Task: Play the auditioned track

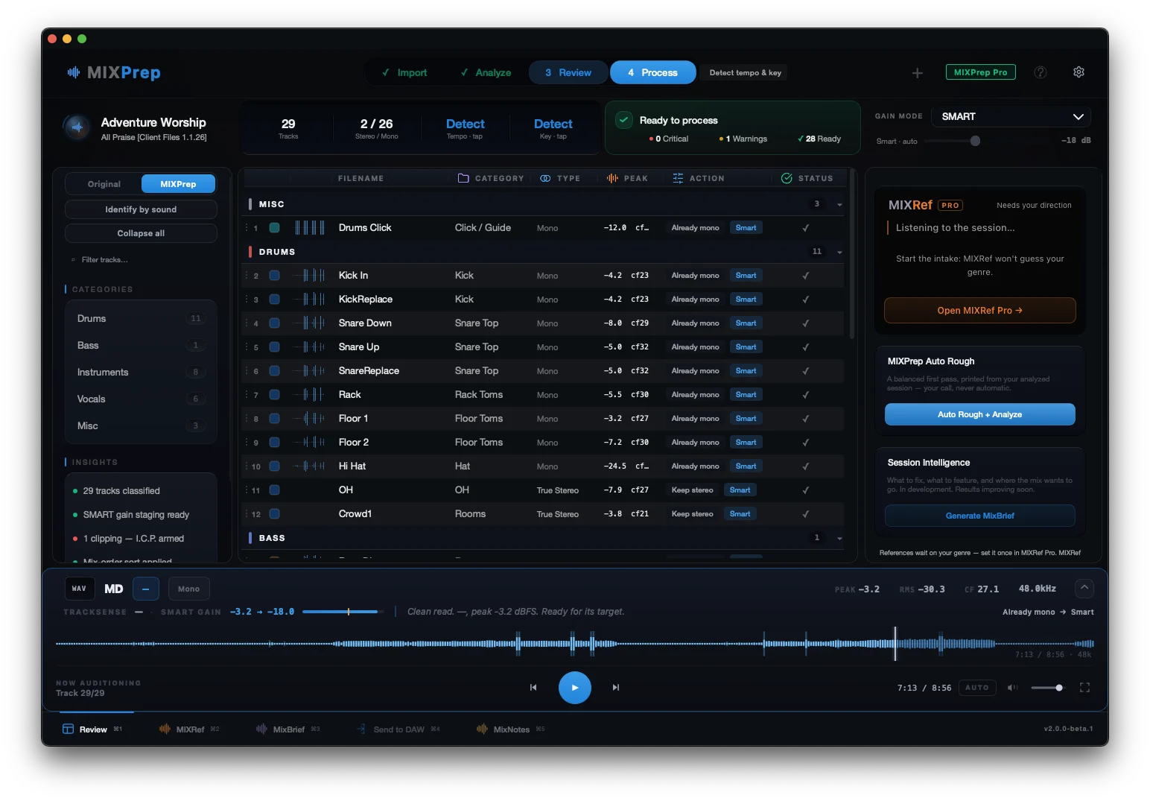Action: 575,688
